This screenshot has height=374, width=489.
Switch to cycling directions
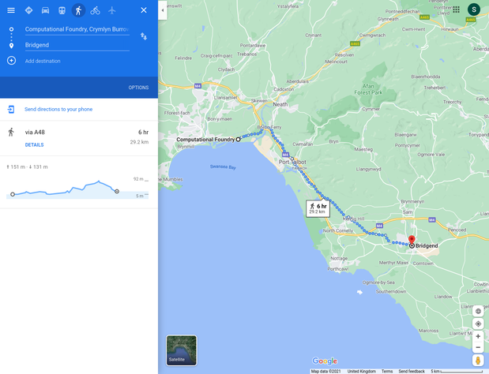click(x=95, y=10)
